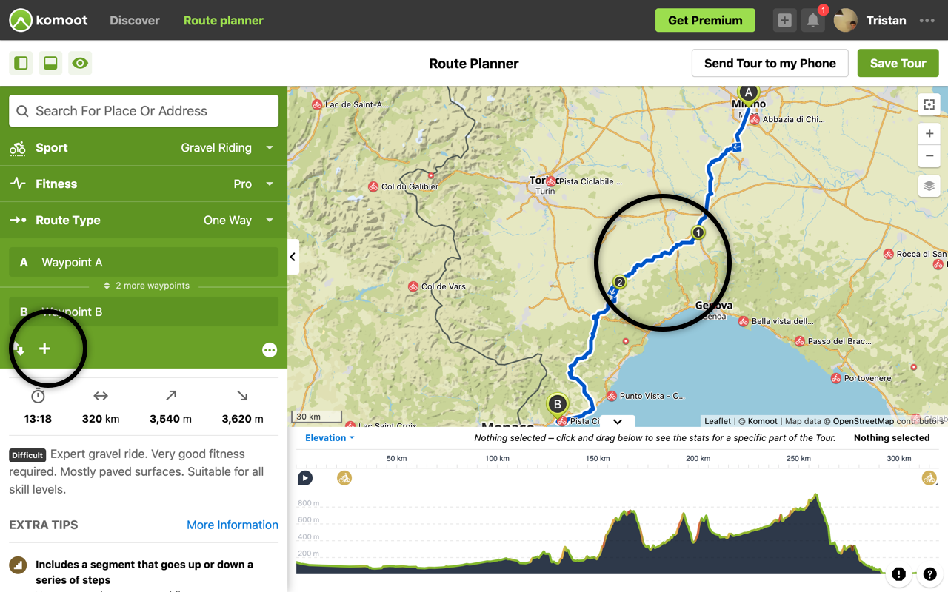Click the 3,540 m ascent value

(x=170, y=419)
